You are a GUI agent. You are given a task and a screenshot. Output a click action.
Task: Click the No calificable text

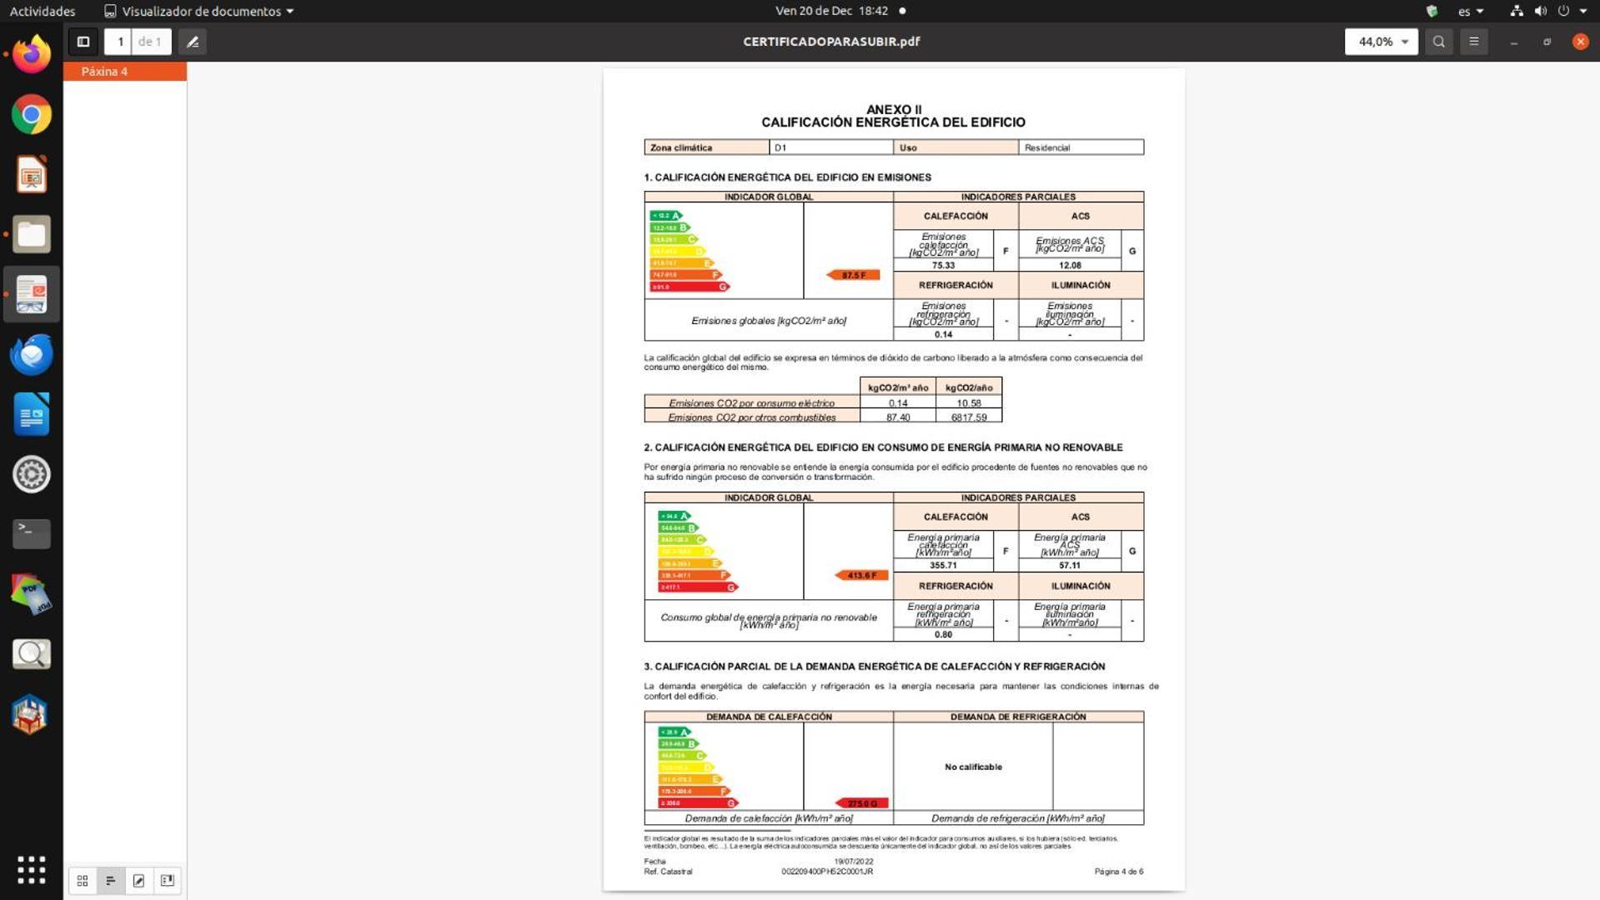[x=973, y=767]
